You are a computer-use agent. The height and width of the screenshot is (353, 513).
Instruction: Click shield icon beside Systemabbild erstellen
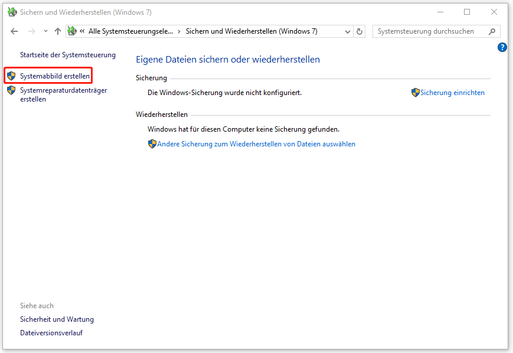(11, 76)
